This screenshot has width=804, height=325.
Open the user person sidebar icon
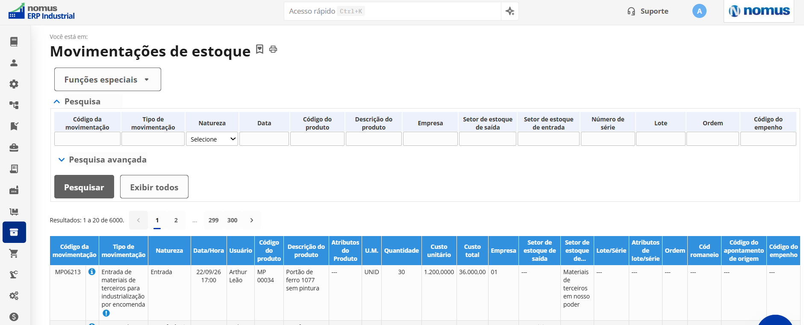(14, 63)
